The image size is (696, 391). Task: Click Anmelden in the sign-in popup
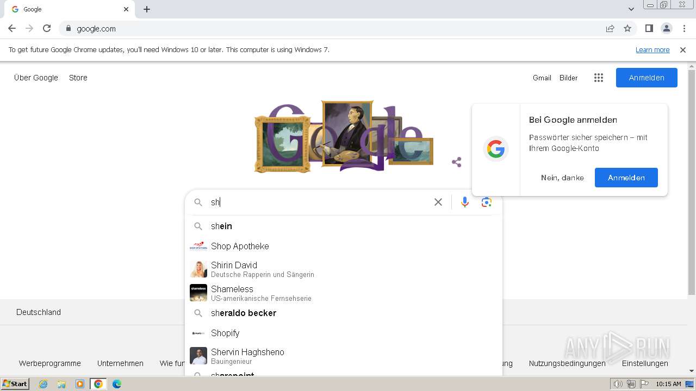(x=626, y=178)
